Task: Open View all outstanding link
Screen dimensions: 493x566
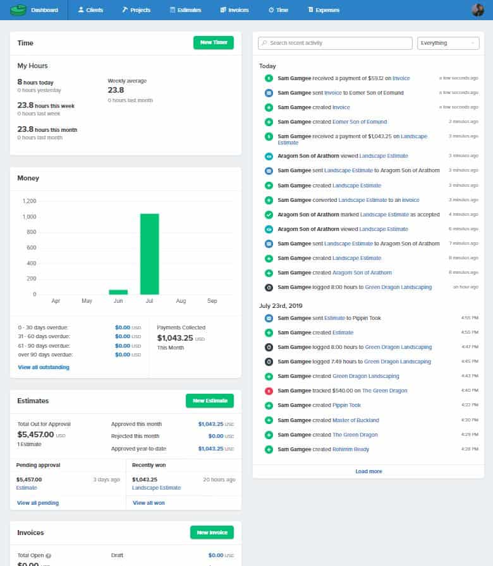Action: 44,367
